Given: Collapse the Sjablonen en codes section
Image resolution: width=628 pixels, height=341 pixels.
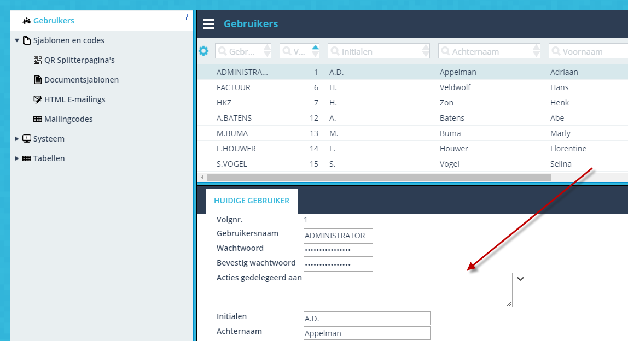Looking at the screenshot, I should (16, 40).
